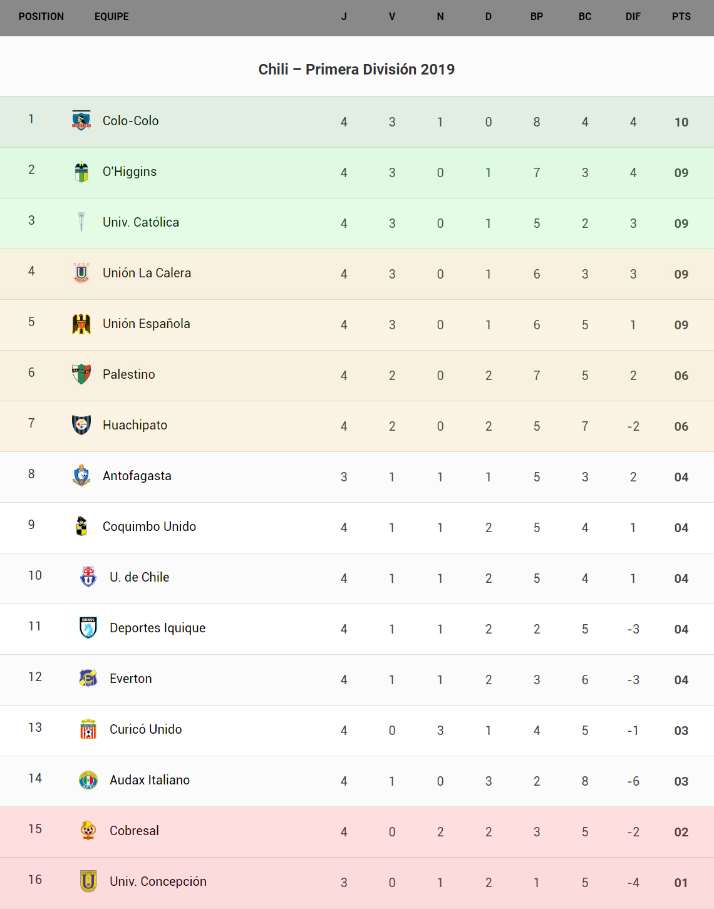
Task: Click the Chili – Primera División 2019 title
Action: (x=356, y=69)
